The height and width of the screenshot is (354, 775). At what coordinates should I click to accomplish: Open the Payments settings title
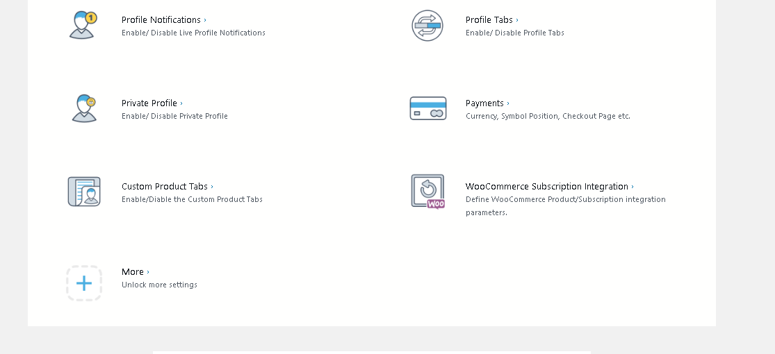(x=484, y=103)
